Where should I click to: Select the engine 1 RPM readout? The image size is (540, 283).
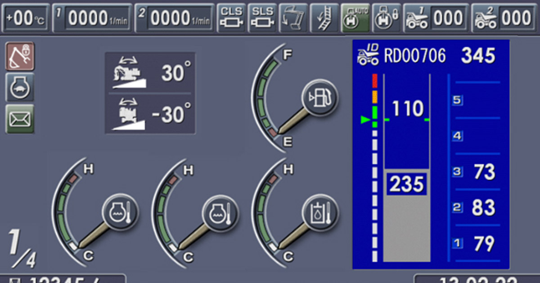click(x=93, y=18)
